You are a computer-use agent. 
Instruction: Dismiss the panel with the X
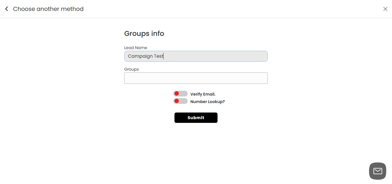tap(385, 9)
